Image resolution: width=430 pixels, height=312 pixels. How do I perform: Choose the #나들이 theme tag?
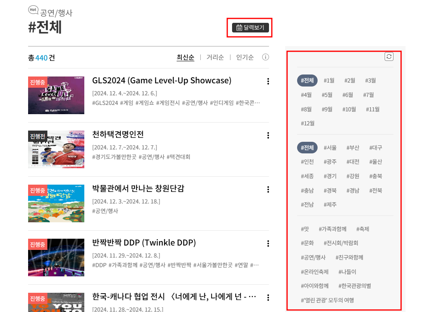(347, 272)
